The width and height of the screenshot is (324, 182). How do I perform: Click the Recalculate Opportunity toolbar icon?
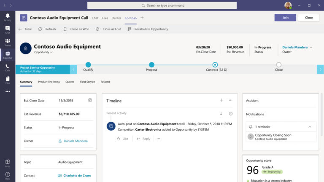point(129,29)
